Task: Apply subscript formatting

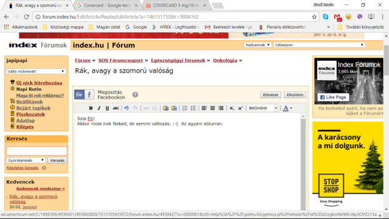Action: point(232,108)
